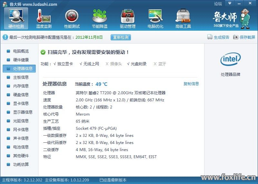Open the 性能测试 performance test icon
Image resolution: width=258 pixels, height=184 pixels.
[72, 18]
